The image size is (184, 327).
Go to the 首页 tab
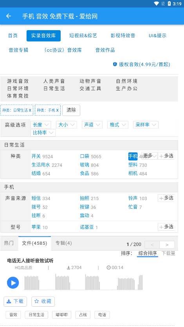(13, 36)
